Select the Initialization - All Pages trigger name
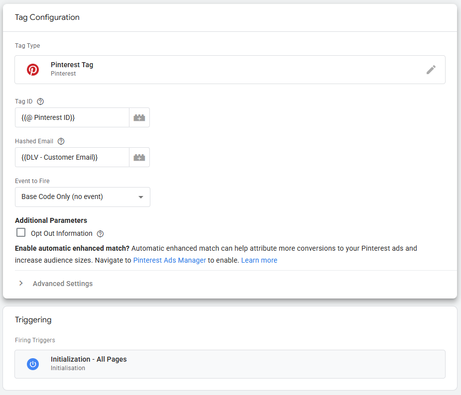 point(89,359)
